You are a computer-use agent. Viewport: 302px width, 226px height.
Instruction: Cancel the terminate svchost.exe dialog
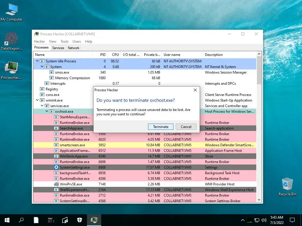click(x=186, y=127)
